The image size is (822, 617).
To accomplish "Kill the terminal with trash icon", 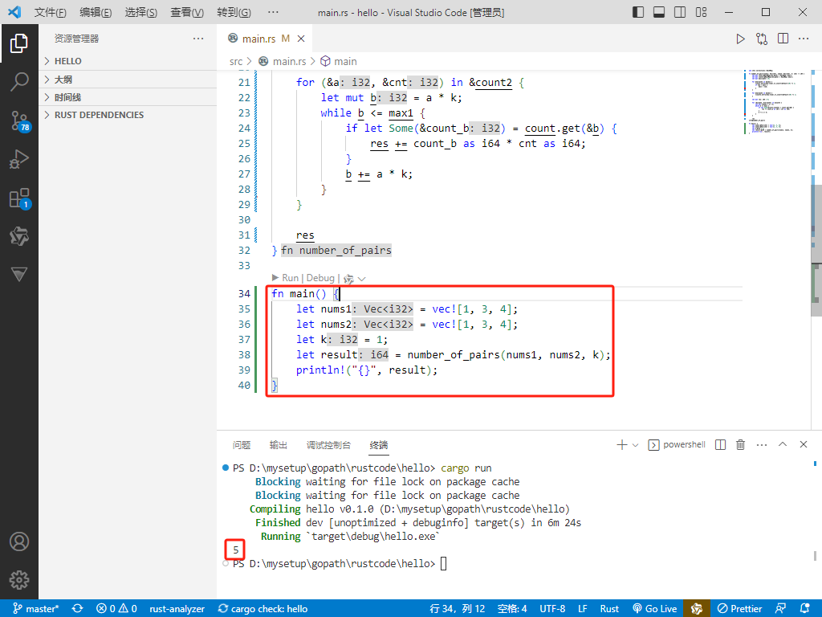I will click(741, 445).
